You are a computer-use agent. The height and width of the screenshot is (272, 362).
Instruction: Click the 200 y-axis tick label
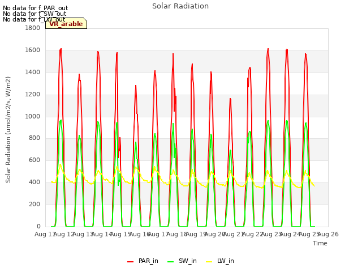pyautogui.click(x=35, y=204)
